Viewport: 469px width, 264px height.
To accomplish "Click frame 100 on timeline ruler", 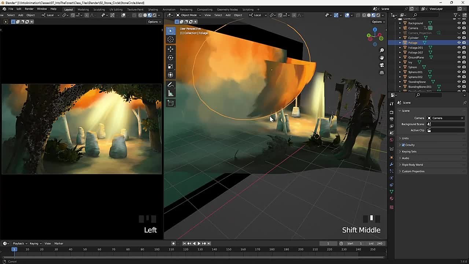I will (157, 249).
